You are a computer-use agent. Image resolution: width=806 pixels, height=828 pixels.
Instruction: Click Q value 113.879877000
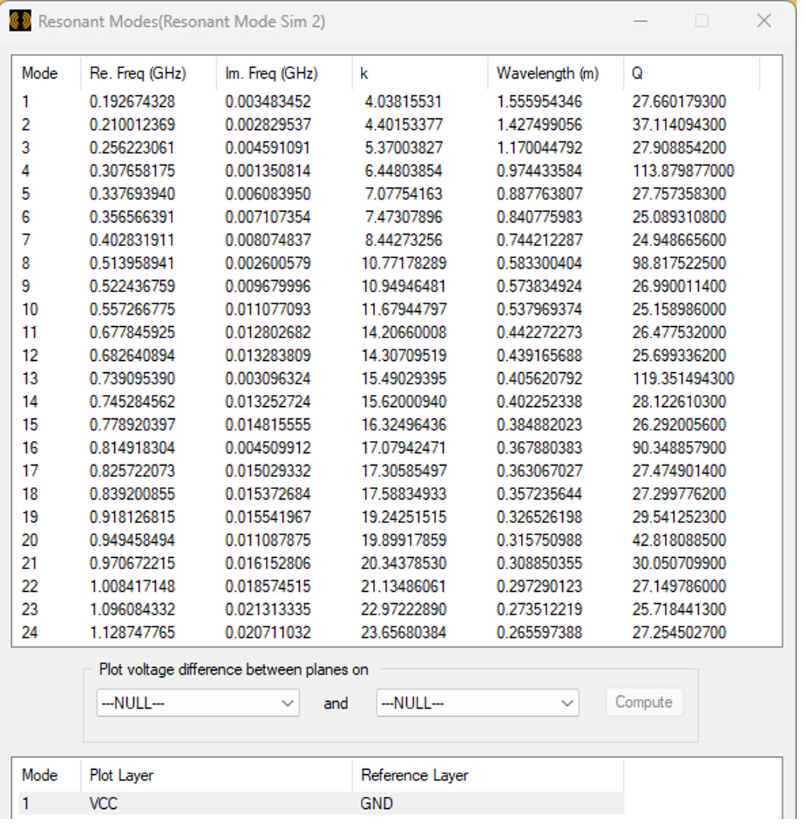tap(683, 171)
